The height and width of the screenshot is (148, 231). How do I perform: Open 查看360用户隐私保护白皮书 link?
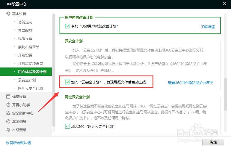[190, 83]
